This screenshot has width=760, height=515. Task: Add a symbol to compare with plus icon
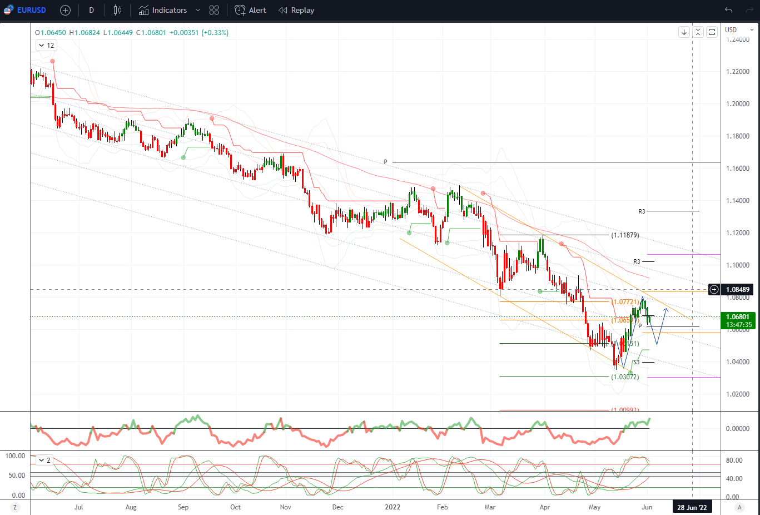coord(65,10)
